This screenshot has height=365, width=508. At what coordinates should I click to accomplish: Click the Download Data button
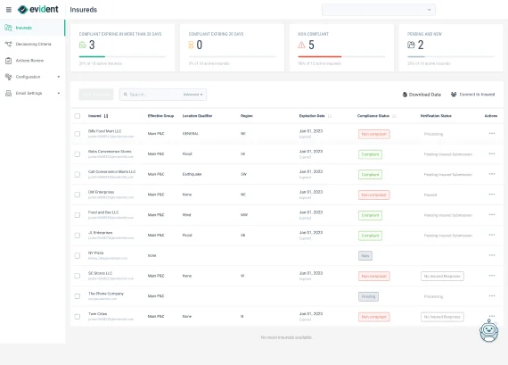tap(422, 95)
